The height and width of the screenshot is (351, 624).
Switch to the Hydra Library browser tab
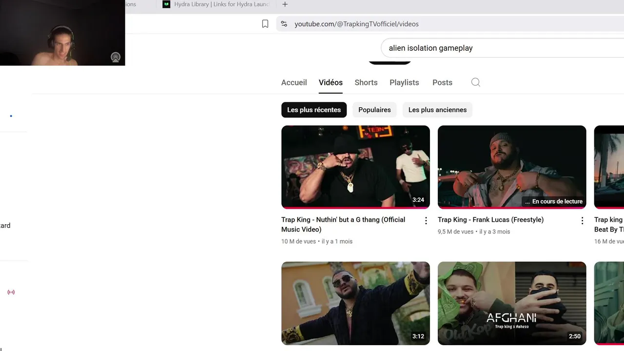[216, 4]
